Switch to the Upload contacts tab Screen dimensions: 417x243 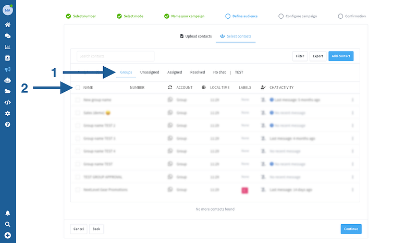[x=195, y=36]
